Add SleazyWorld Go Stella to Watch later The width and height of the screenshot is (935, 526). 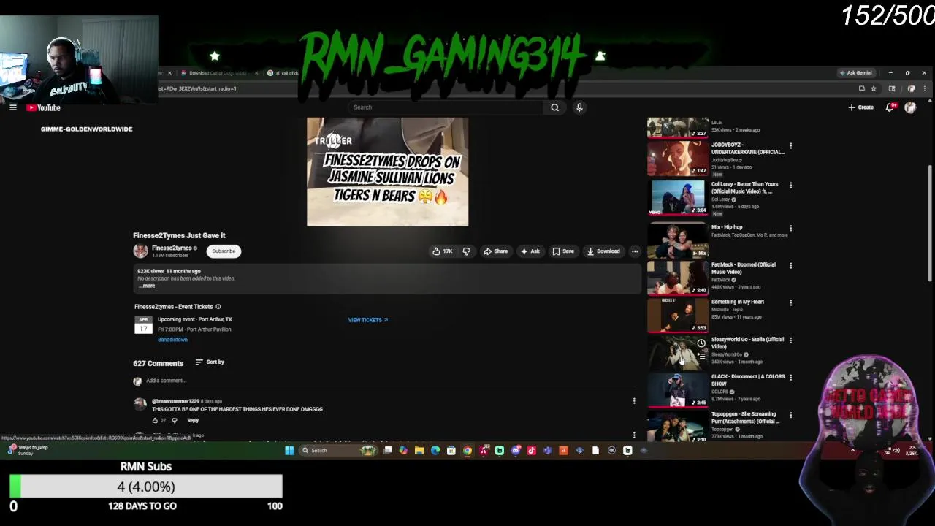(x=701, y=343)
